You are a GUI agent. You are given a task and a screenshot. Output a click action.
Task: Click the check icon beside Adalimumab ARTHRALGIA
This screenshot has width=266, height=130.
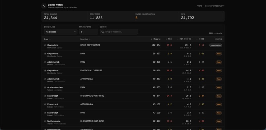tap(45, 79)
